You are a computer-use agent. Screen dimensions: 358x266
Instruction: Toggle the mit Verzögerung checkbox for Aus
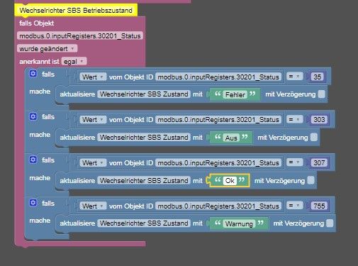(314, 137)
